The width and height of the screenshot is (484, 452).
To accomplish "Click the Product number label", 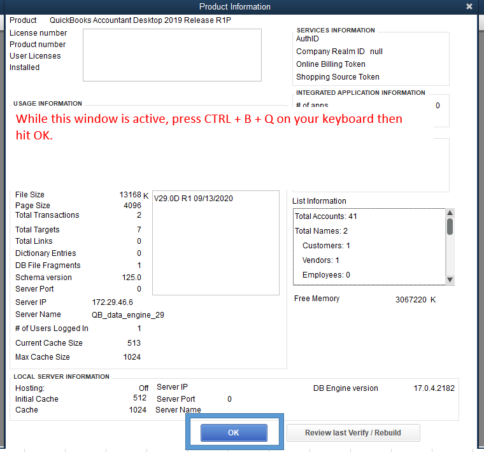I will [38, 45].
